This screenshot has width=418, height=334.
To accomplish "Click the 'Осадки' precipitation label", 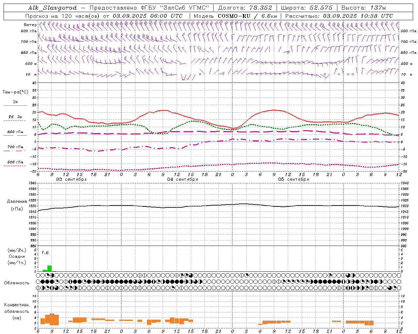I will pyautogui.click(x=17, y=256).
